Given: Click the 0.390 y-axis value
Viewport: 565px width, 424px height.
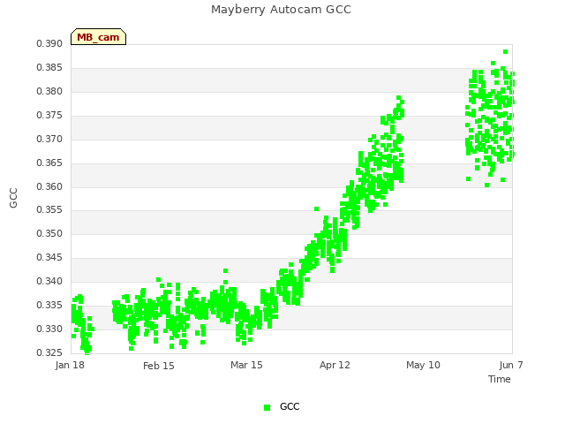Looking at the screenshot, I should [49, 43].
